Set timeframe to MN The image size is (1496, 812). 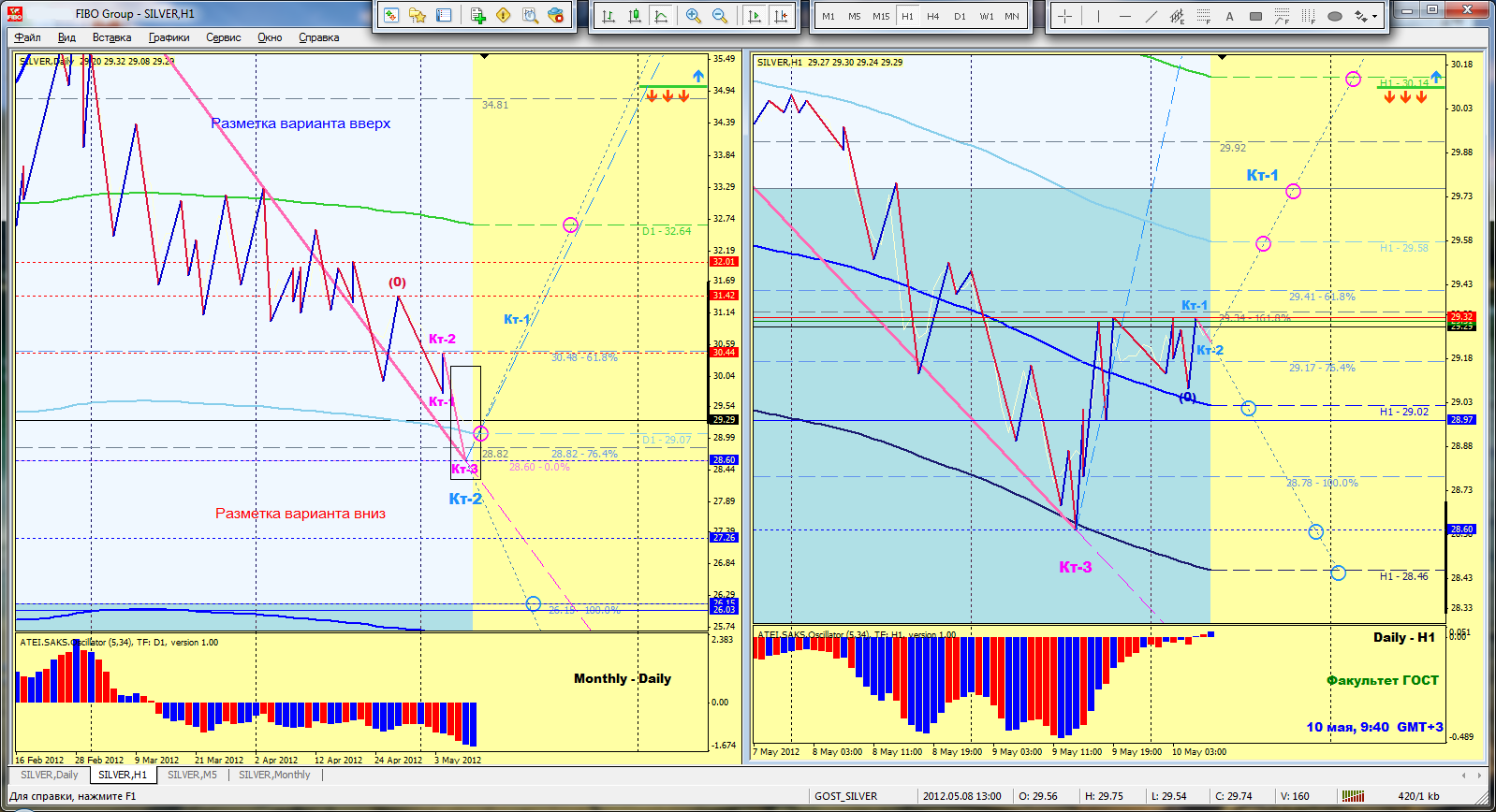[1012, 16]
